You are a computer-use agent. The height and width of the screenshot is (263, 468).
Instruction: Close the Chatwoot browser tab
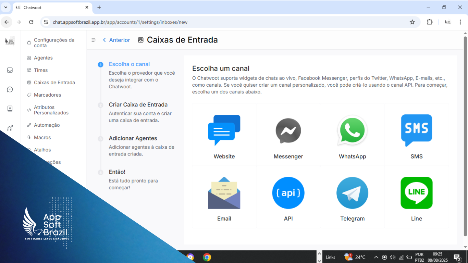pos(87,7)
